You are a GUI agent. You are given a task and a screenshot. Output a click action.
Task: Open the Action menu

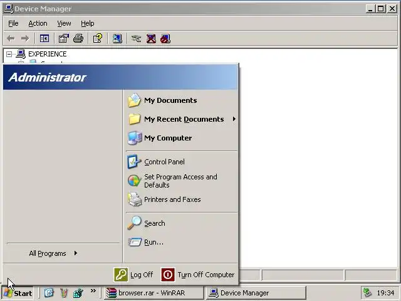[x=38, y=23]
